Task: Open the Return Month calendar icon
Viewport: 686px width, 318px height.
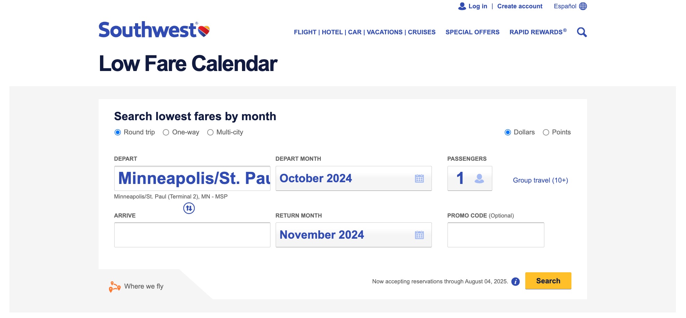Action: tap(420, 235)
